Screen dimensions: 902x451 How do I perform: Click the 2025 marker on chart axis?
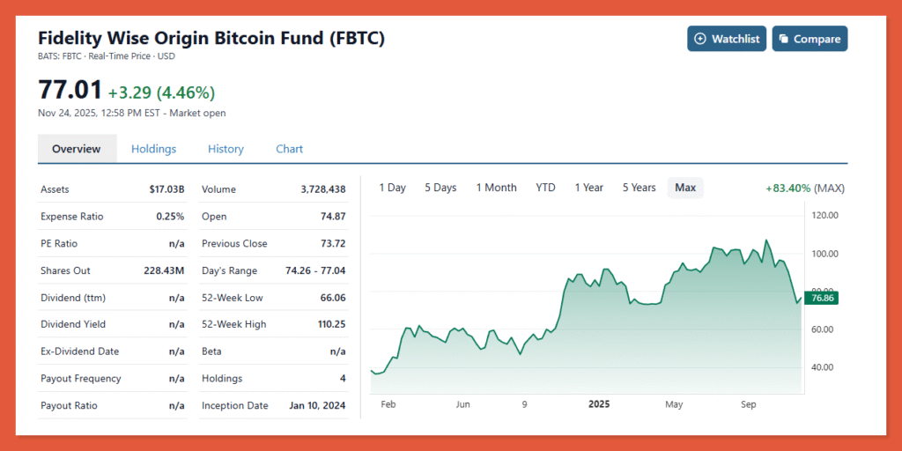pos(598,404)
